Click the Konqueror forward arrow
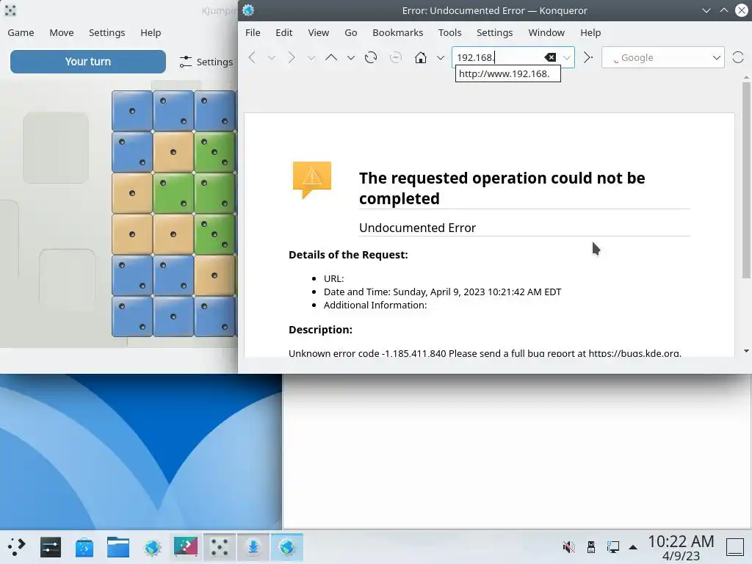This screenshot has width=752, height=564. 291,57
